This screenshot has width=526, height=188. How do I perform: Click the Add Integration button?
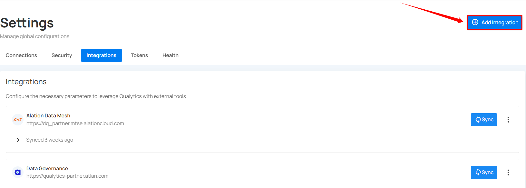tap(494, 22)
